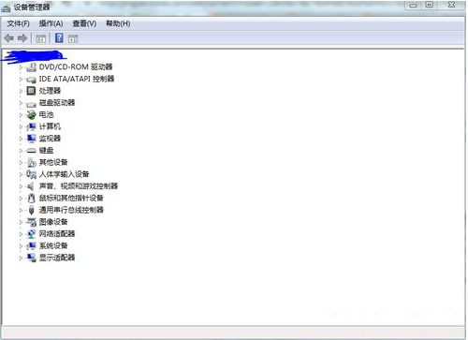468x340 pixels.
Task: Select the 声音、视频和游戏控制器 label
Action: coord(79,186)
